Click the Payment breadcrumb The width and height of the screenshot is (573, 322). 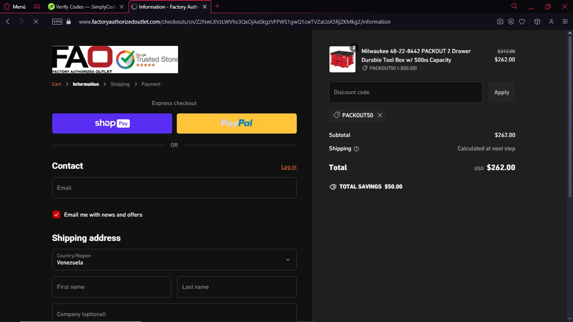click(151, 84)
